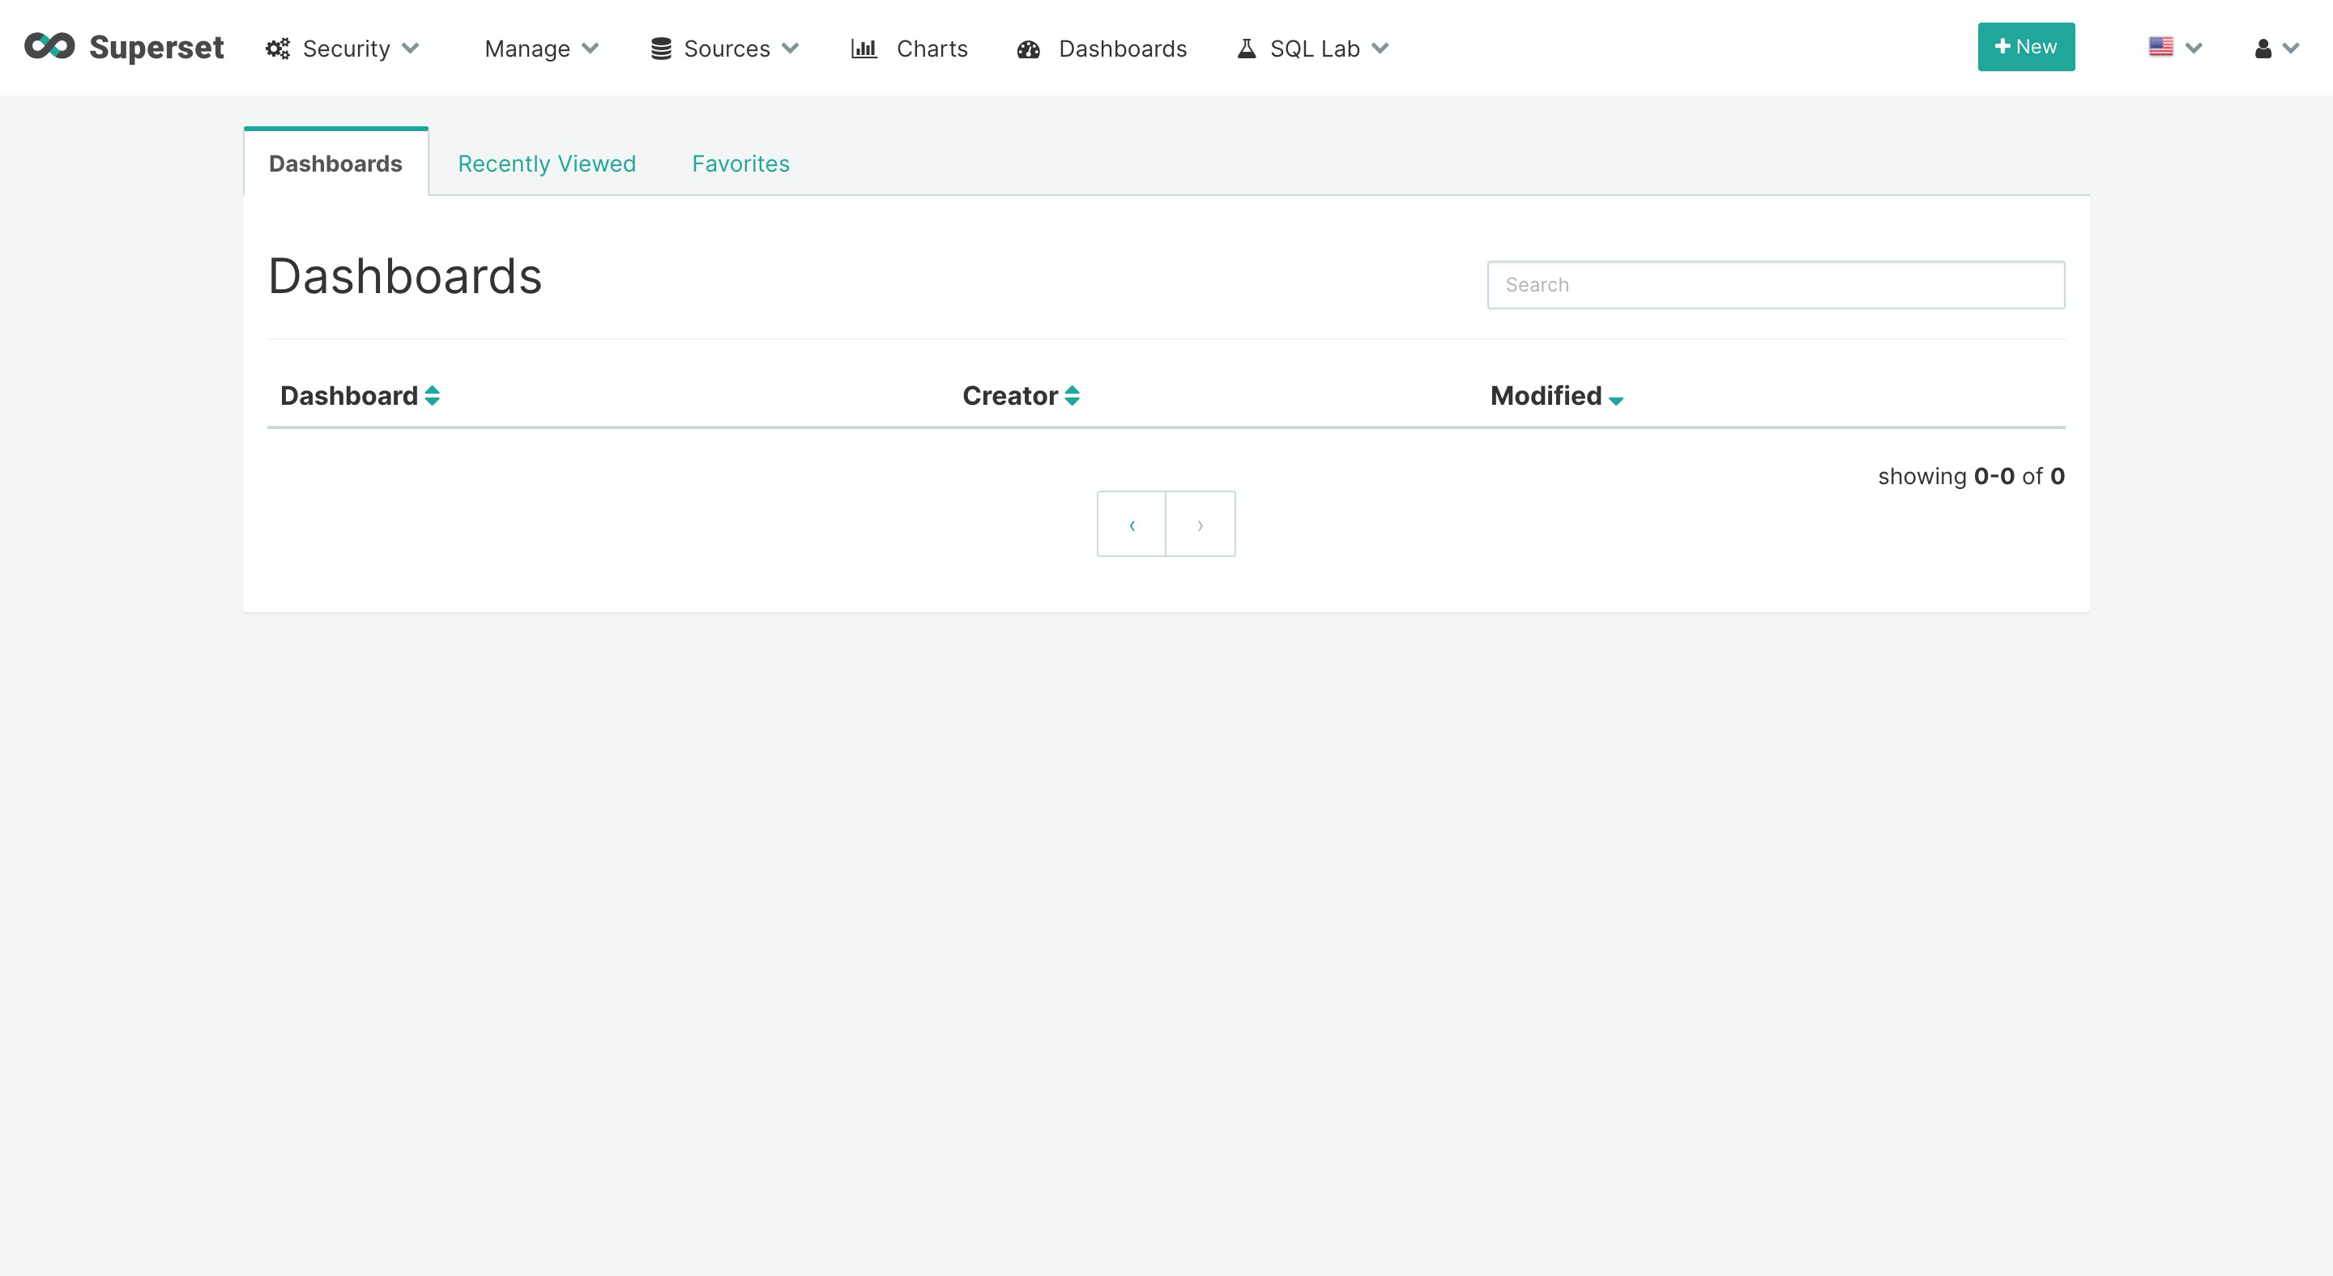The height and width of the screenshot is (1276, 2333).
Task: Click the Dashboards gauge icon
Action: pos(1027,48)
